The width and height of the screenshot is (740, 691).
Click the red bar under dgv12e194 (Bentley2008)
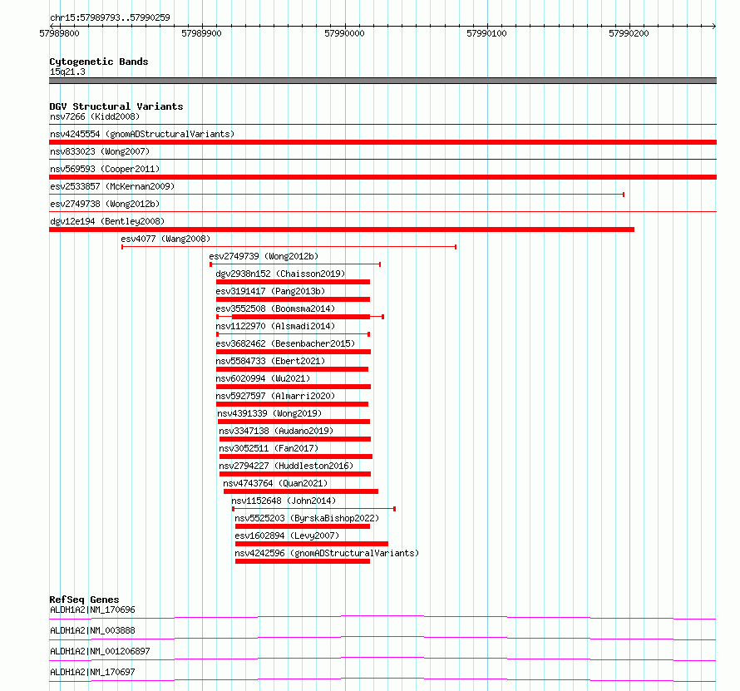(342, 230)
